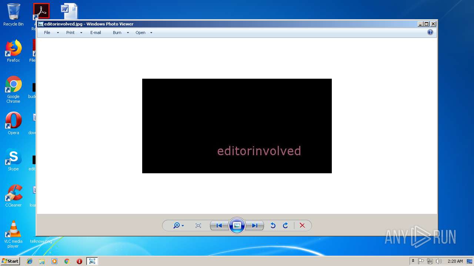Expand the Open dropdown arrow

tap(151, 33)
